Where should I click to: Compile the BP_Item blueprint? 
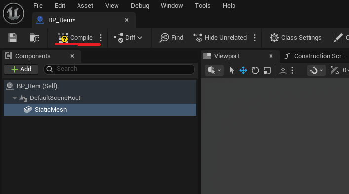pos(76,38)
